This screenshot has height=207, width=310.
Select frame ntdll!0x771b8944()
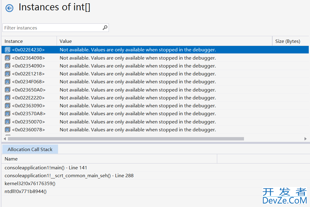(x=26, y=191)
